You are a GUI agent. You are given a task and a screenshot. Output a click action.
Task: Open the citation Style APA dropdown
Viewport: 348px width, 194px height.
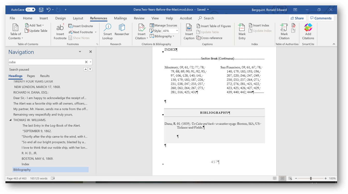[177, 31]
